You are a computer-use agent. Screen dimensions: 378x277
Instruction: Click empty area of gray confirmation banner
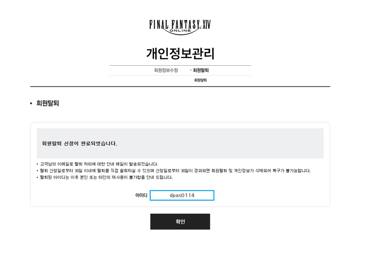[217, 143]
